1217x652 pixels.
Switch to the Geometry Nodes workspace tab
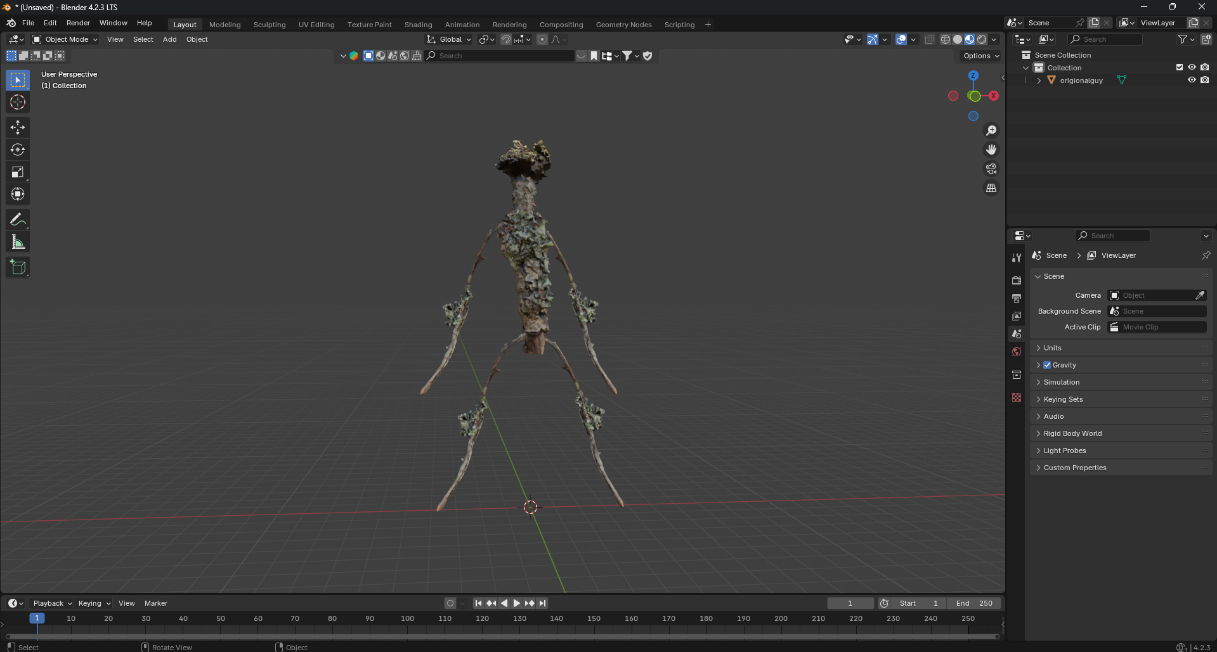[x=623, y=25]
